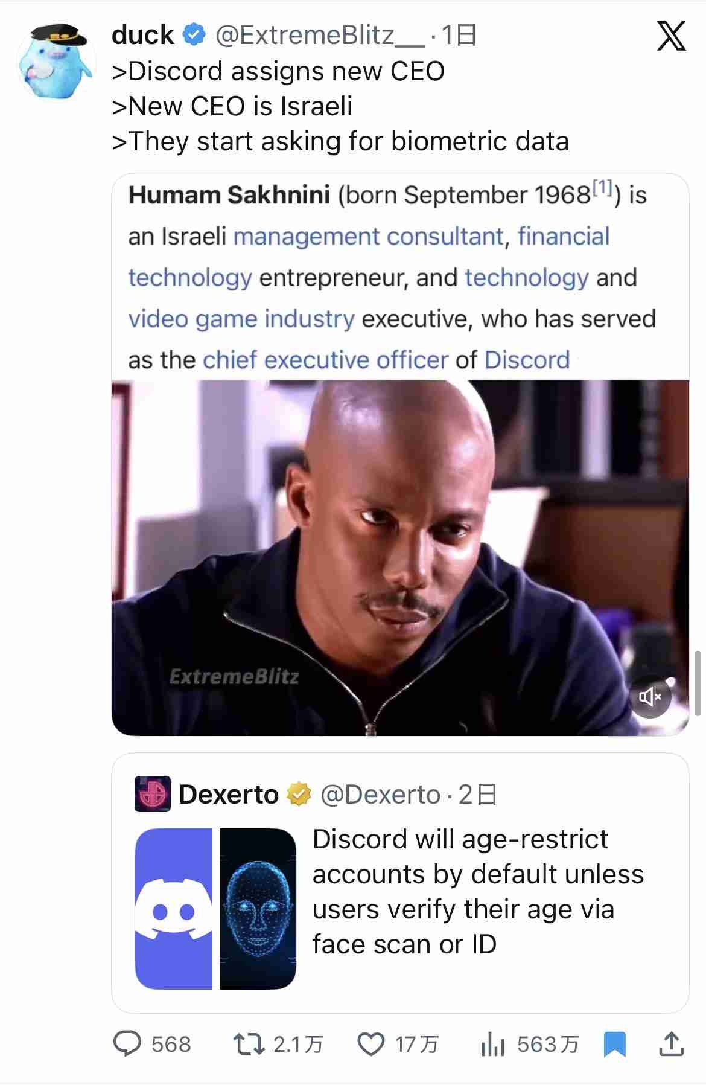
Task: Open the @Dexerto handle in quote
Action: (380, 795)
